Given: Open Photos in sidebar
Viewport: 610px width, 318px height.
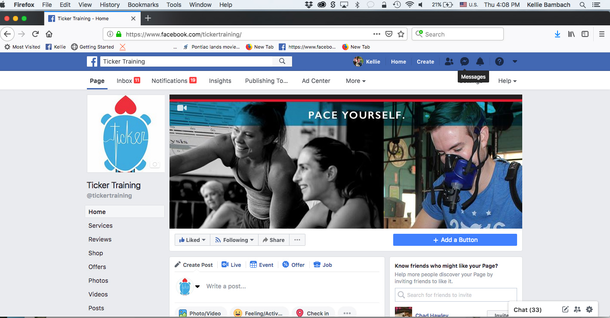Looking at the screenshot, I should [99, 281].
